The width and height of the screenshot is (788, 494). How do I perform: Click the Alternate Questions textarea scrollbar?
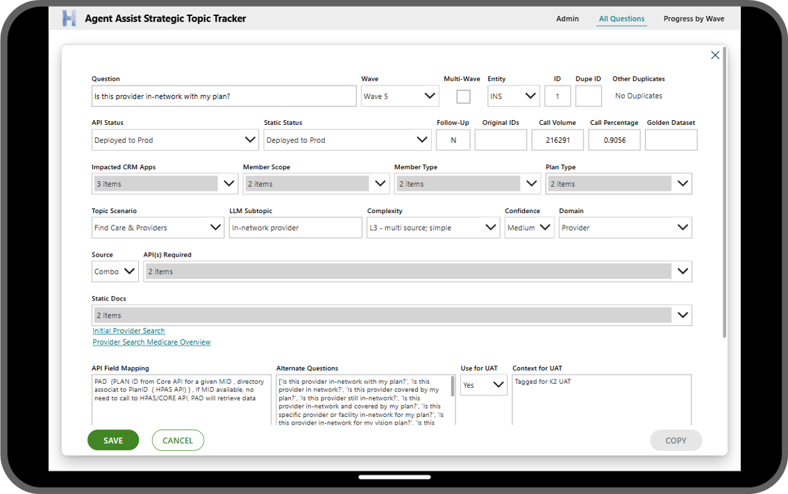tap(452, 386)
